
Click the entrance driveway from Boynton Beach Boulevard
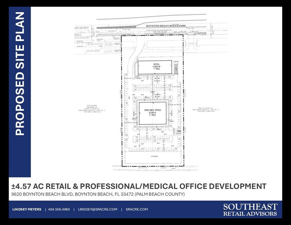[x=137, y=46]
